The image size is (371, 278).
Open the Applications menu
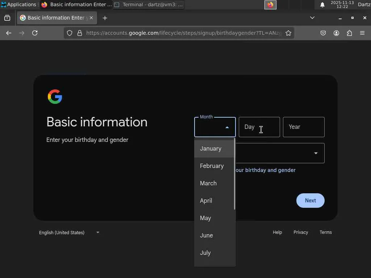[20, 4]
